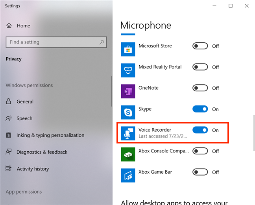Click the Diagnostics & feedback icon
The height and width of the screenshot is (205, 255).
(8, 152)
